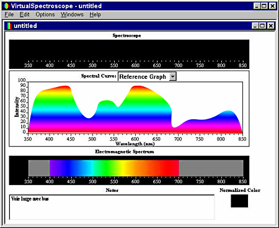The height and width of the screenshot is (228, 279).
Task: Open the Edit menu
Action: (24, 14)
